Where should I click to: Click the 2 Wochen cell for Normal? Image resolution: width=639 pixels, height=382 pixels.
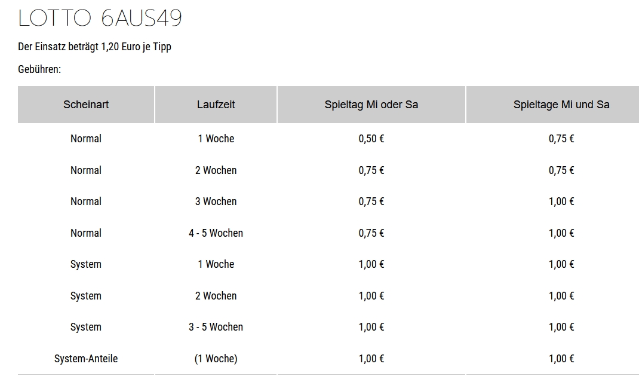tap(216, 170)
